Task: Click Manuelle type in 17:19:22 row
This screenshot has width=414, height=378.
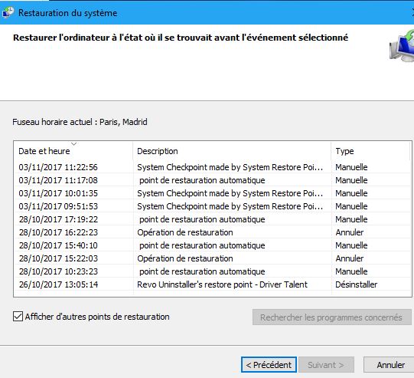Action: (351, 219)
